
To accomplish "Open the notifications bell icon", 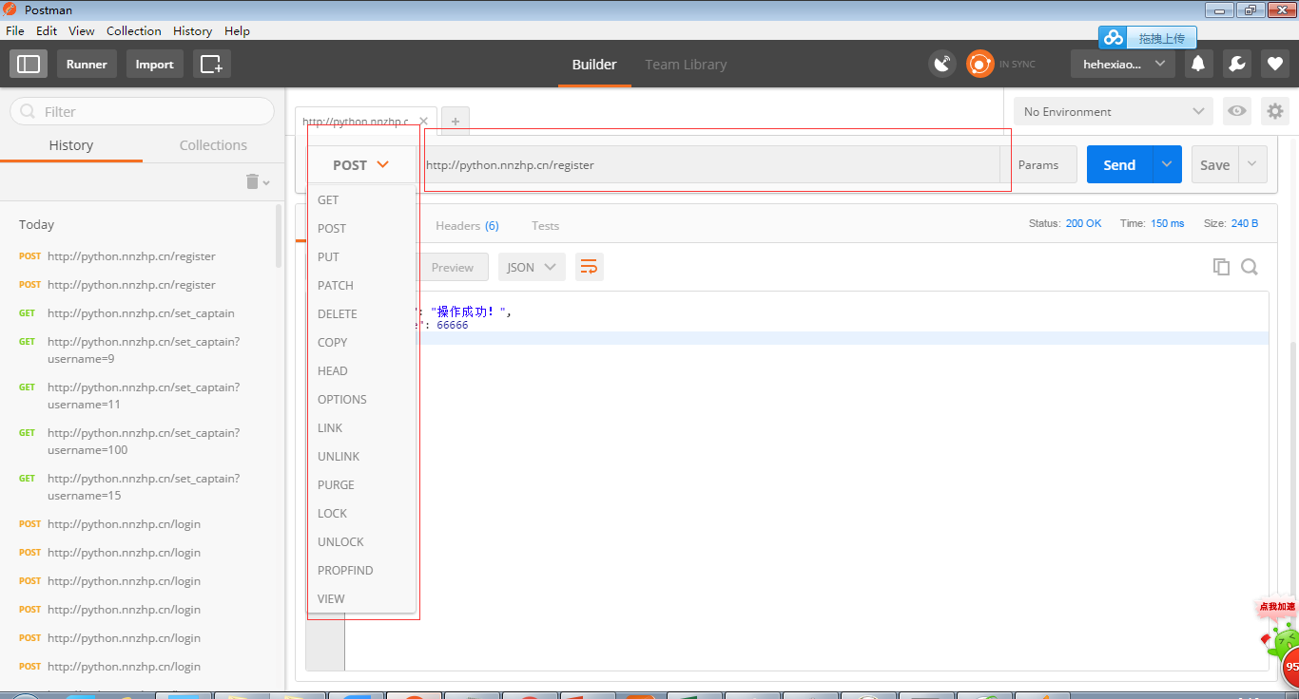I will (x=1198, y=65).
